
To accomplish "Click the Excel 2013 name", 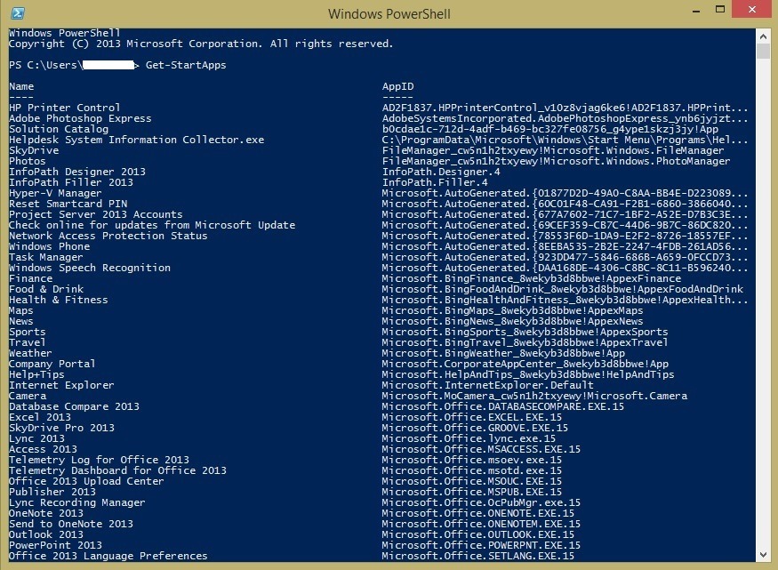I will pos(40,417).
